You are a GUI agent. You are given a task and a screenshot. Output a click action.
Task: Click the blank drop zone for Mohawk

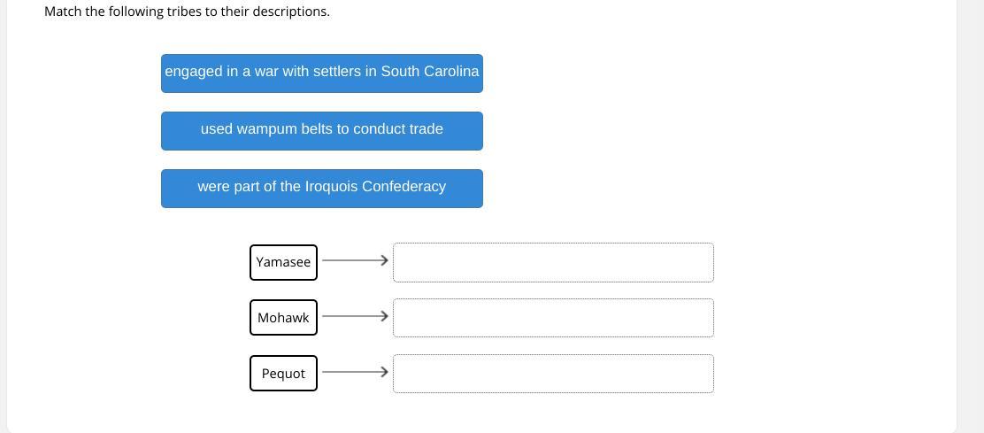(553, 318)
